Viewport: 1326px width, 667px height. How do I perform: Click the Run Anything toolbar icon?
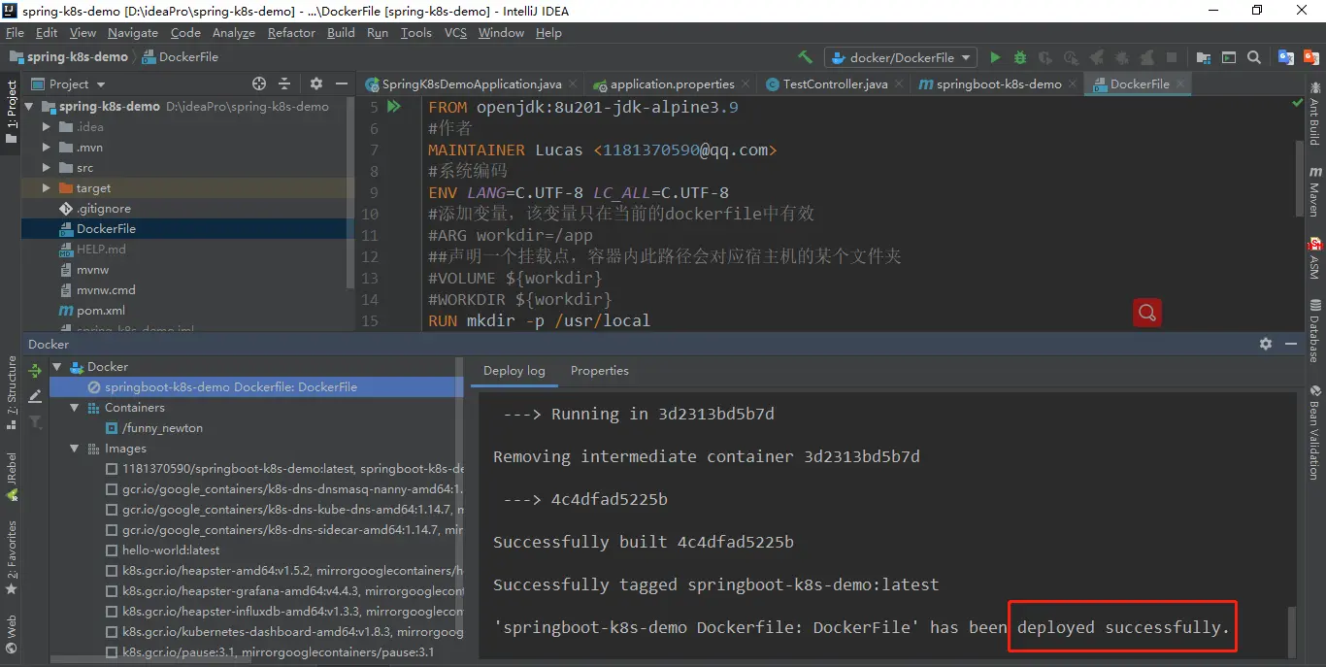point(1229,57)
